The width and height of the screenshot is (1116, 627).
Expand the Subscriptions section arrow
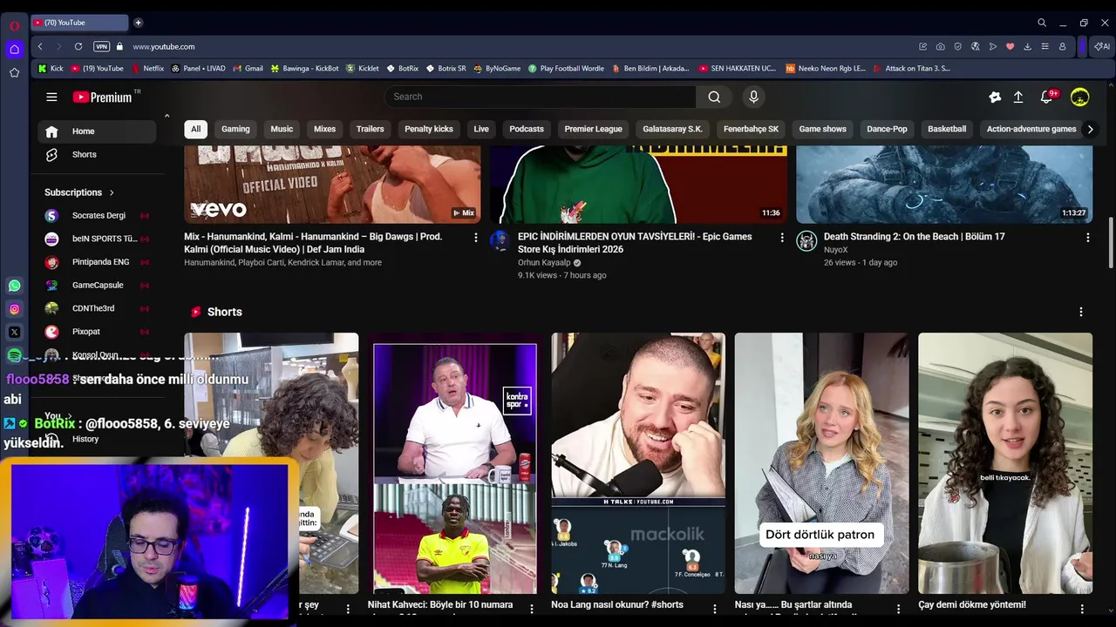click(x=112, y=192)
